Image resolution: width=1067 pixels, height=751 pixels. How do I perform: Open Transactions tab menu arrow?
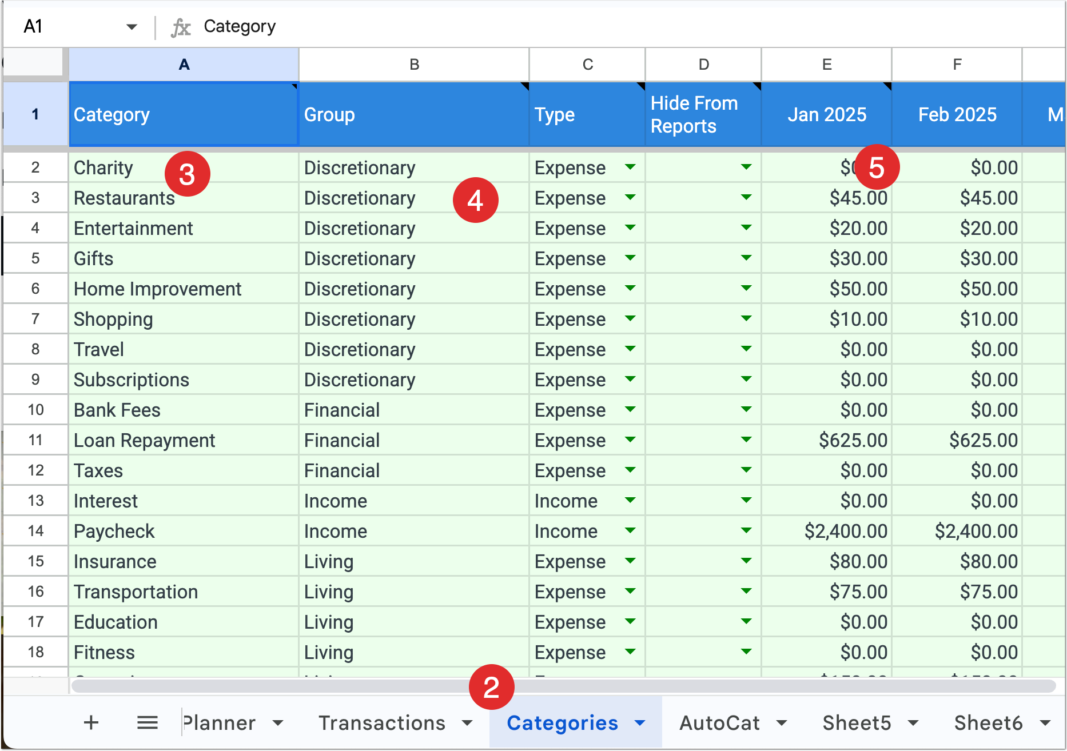tap(467, 723)
